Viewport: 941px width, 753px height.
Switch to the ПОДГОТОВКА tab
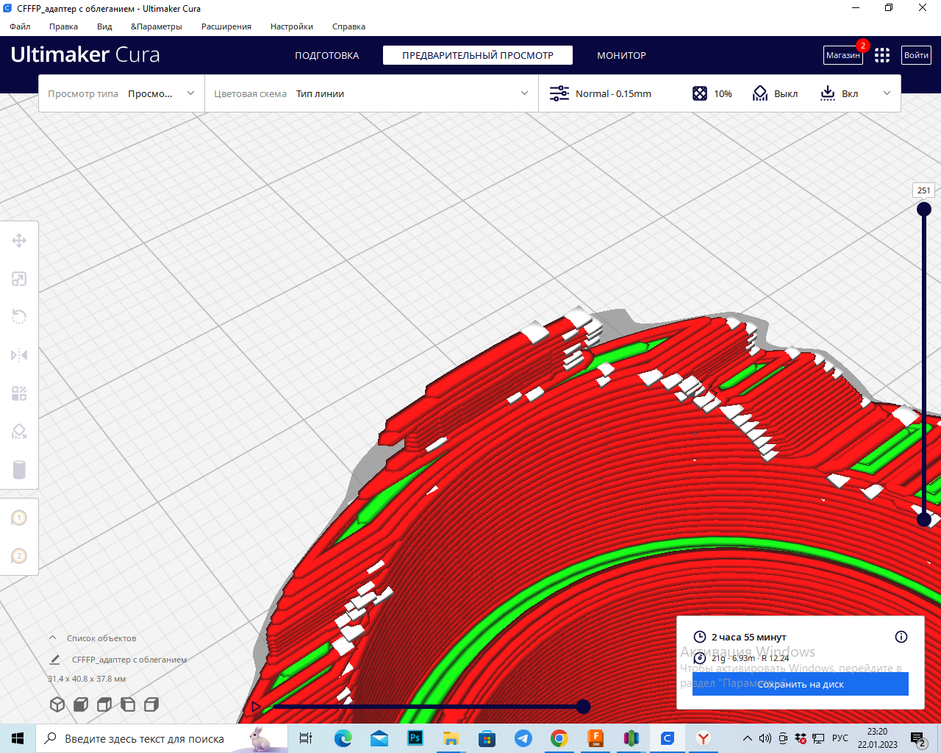pyautogui.click(x=326, y=55)
